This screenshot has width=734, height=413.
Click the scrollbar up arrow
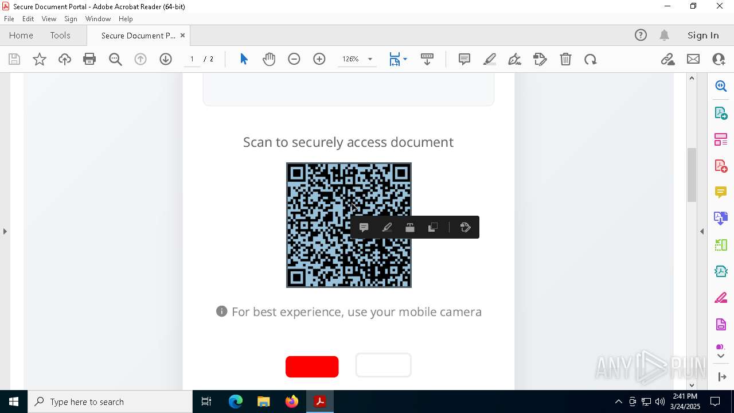(x=692, y=78)
